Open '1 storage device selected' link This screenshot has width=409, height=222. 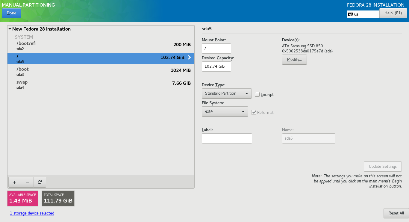click(x=32, y=213)
